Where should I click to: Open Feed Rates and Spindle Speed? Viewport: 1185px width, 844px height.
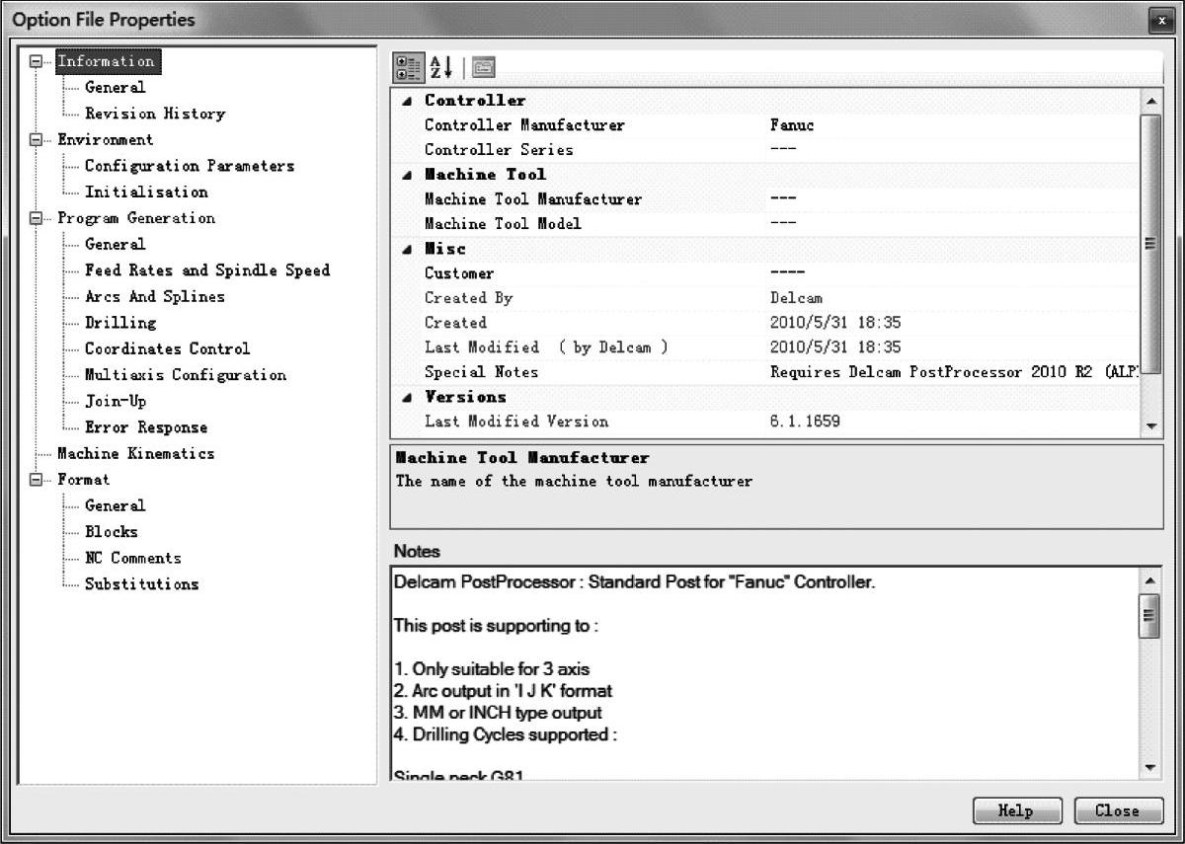(206, 270)
